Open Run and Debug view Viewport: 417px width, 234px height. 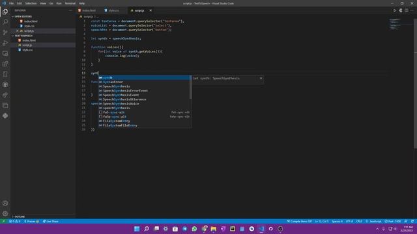[5, 43]
